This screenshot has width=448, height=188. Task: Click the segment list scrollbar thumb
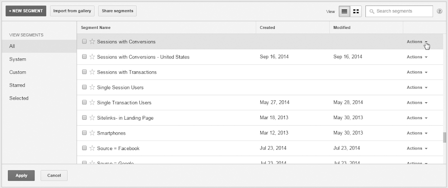[x=444, y=137]
